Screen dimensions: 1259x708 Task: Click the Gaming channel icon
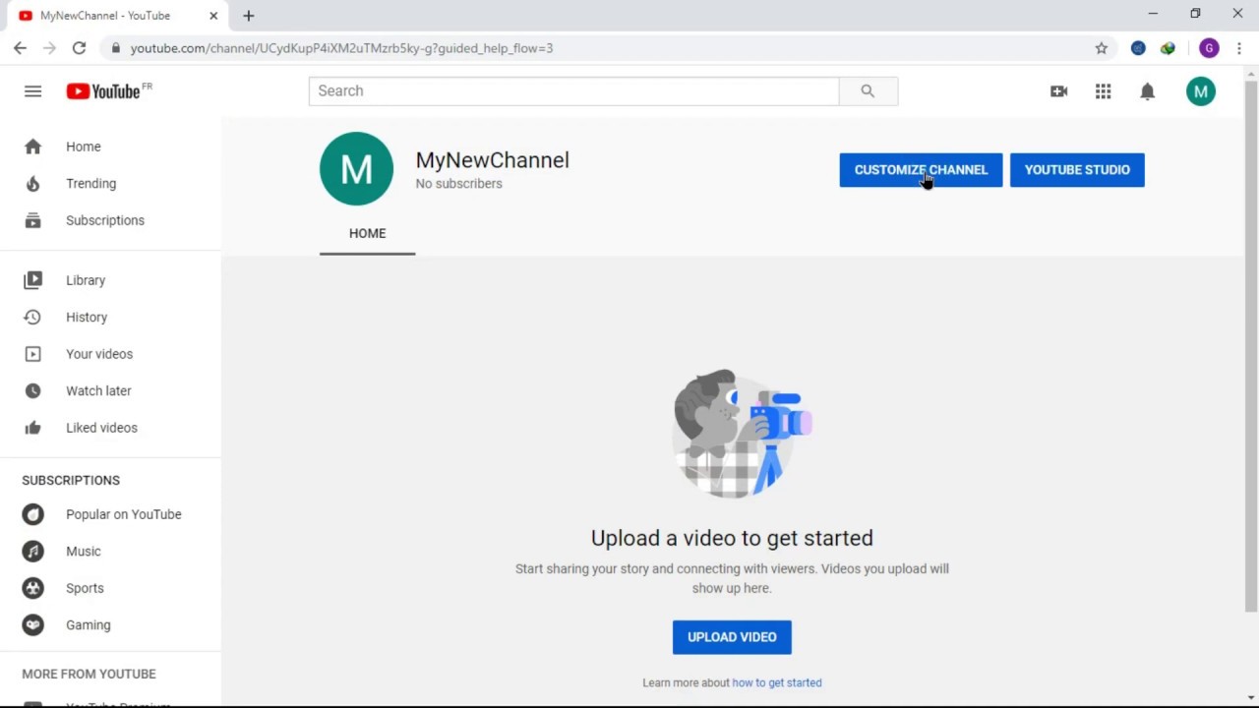[32, 625]
